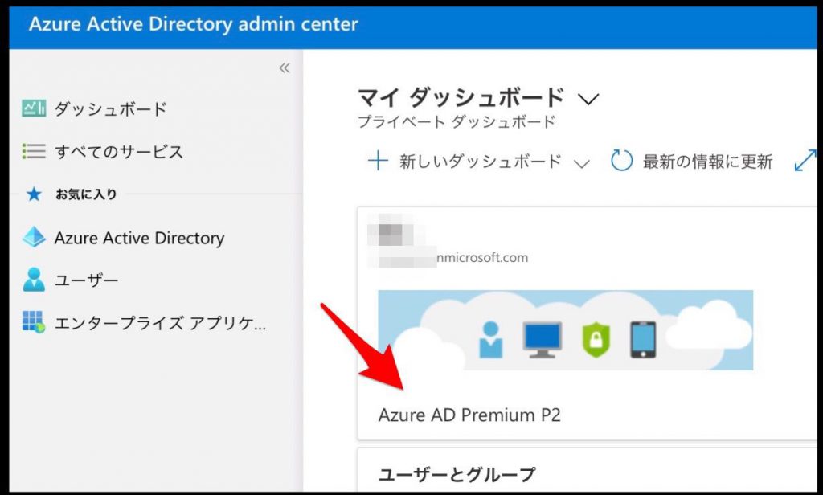Click the phone icon in the banner
Image resolution: width=823 pixels, height=495 pixels.
click(x=643, y=340)
